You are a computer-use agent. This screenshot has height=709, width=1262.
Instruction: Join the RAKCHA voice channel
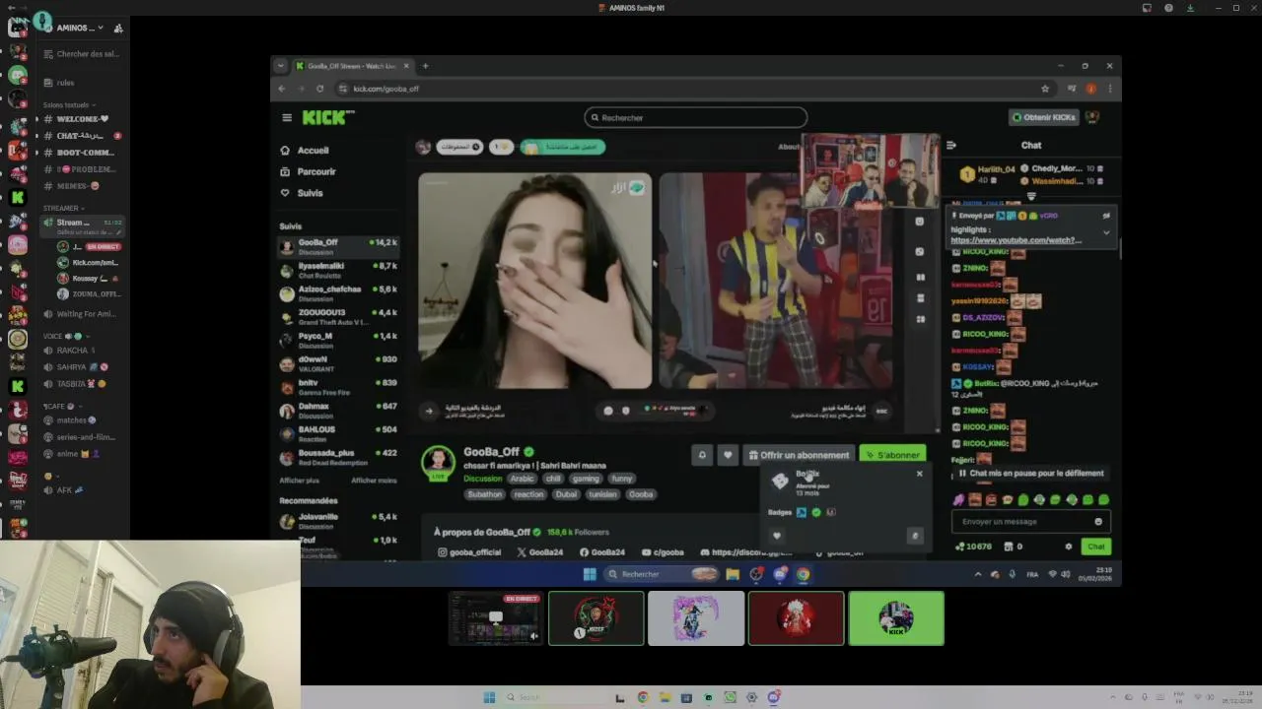[82, 351]
